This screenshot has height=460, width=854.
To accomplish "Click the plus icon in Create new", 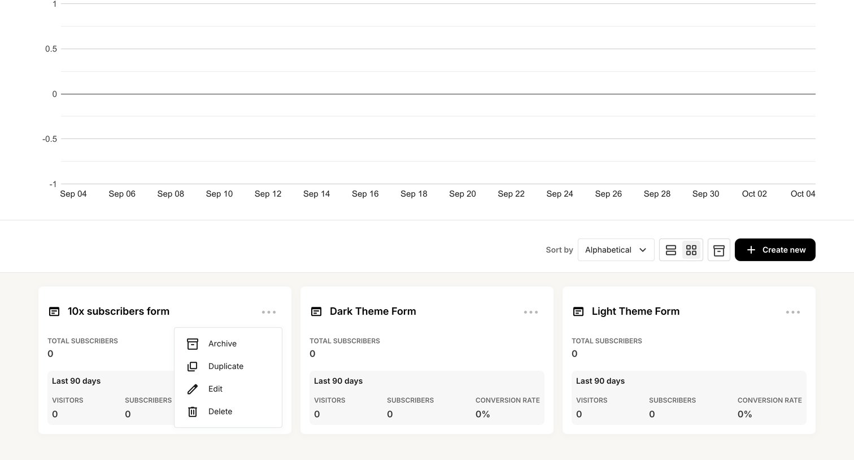I will tap(751, 250).
